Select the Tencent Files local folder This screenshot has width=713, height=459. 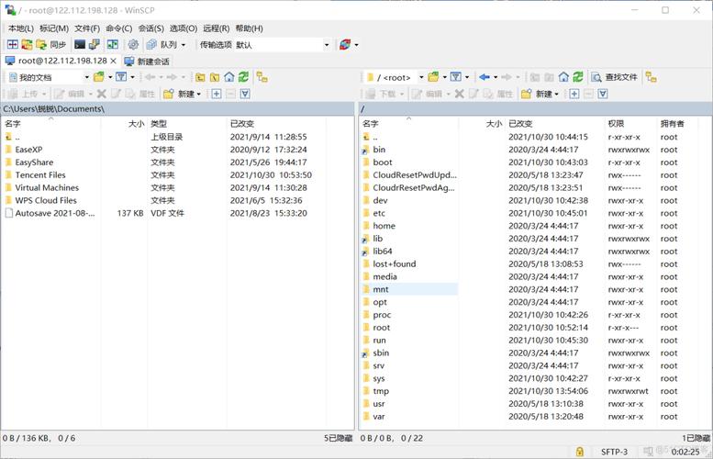(40, 175)
